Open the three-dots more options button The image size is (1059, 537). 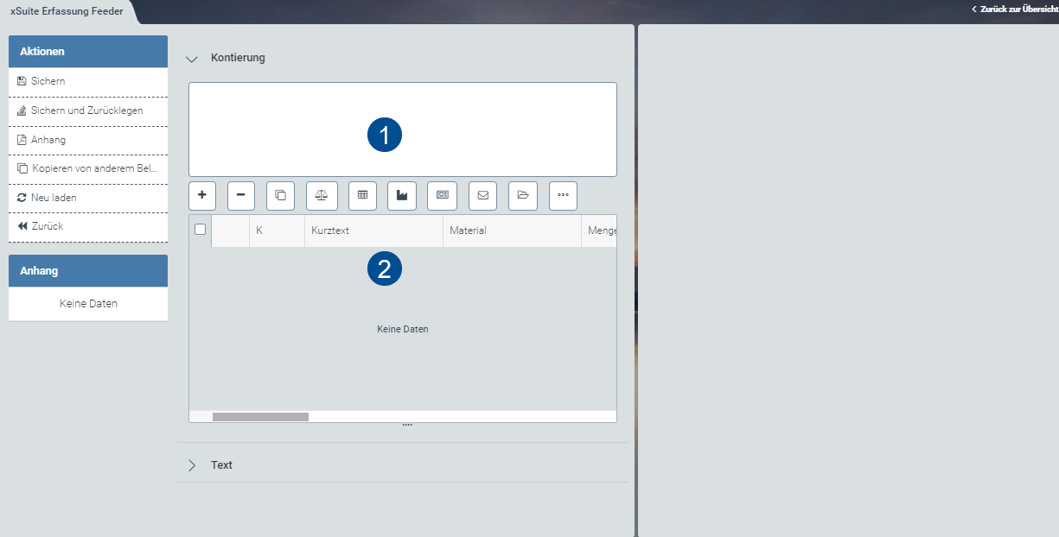point(563,195)
